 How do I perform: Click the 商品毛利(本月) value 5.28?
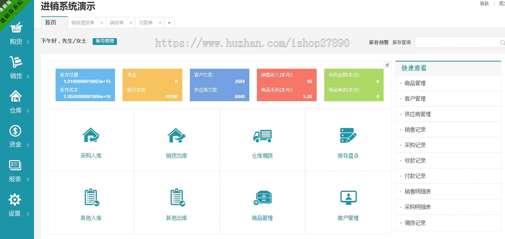308,97
